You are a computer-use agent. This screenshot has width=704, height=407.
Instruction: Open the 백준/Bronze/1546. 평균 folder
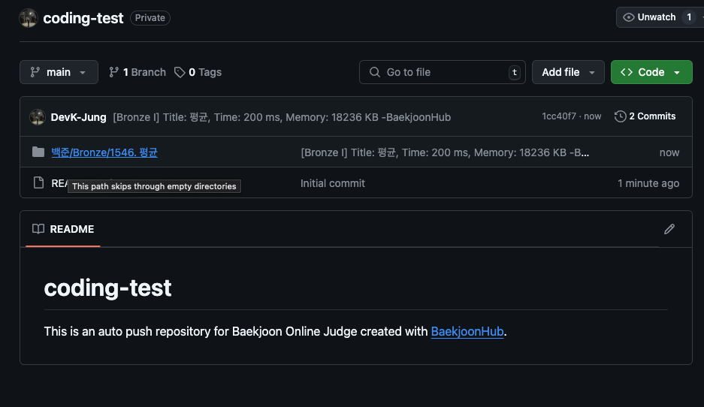[104, 152]
